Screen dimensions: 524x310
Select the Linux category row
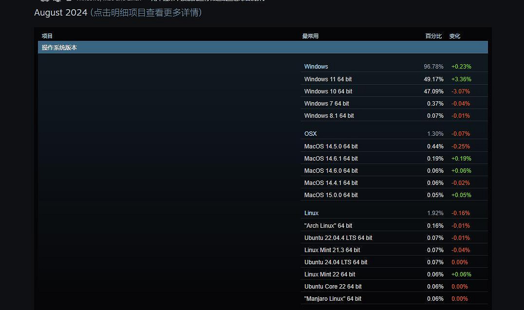point(311,213)
